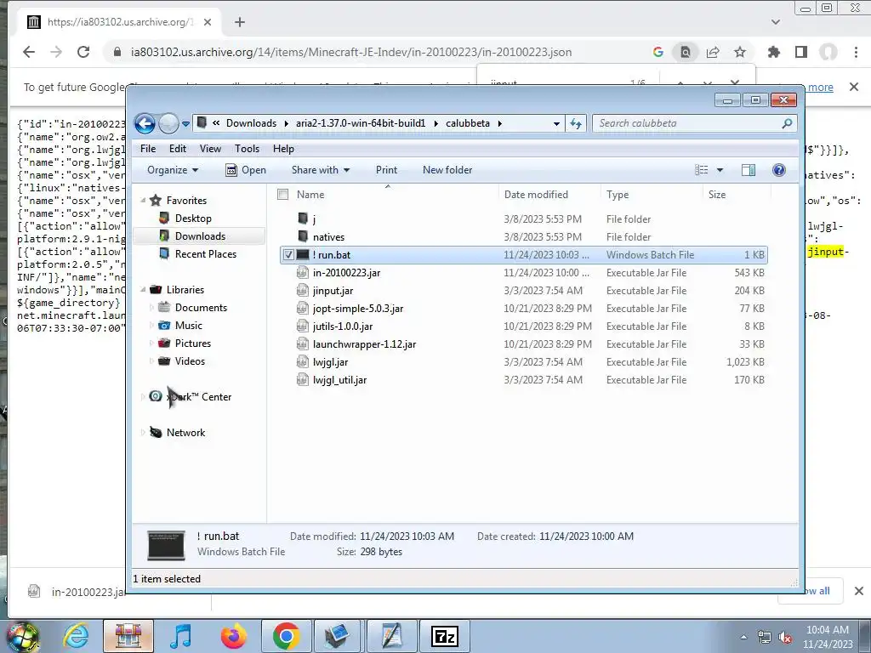
Task: Click the Print toolbar button
Action: (386, 170)
